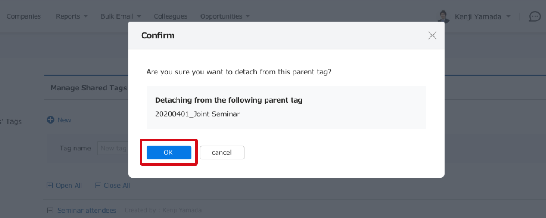The image size is (546, 218).
Task: Expand the Opportunities dropdown menu
Action: coord(225,16)
